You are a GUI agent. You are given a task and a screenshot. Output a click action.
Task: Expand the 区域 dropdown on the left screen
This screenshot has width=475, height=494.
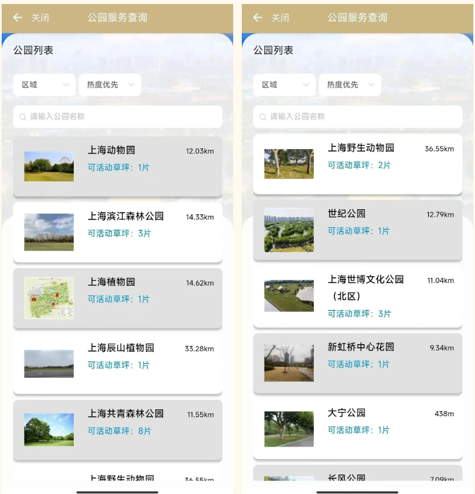pos(45,85)
